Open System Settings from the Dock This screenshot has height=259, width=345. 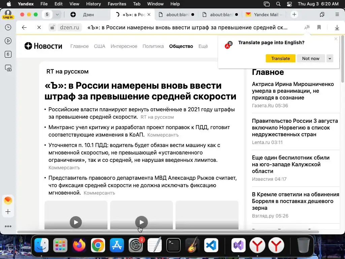click(136, 245)
